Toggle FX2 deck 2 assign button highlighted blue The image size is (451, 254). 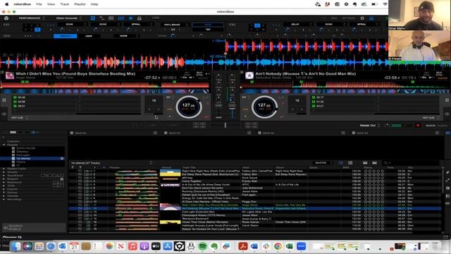pyautogui.click(x=257, y=25)
